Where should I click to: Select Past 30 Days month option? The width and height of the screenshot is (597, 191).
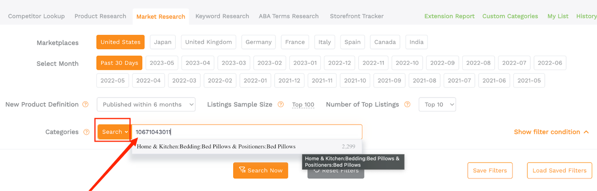click(119, 63)
